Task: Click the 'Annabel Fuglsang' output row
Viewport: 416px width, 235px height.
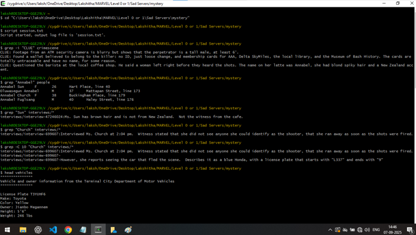Action: coord(67,99)
